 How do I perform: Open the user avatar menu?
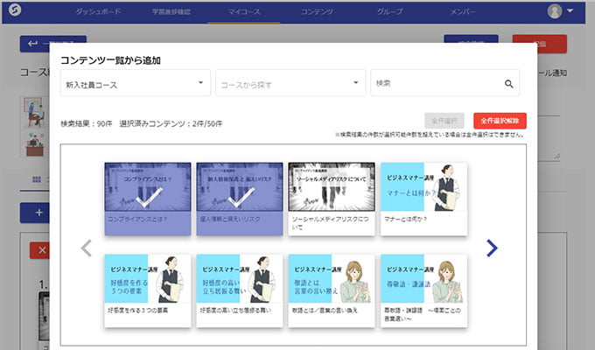(x=555, y=11)
